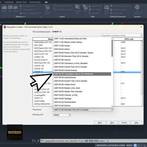Click the command line close X icon
The height and width of the screenshot is (147, 147).
[x=34, y=141]
